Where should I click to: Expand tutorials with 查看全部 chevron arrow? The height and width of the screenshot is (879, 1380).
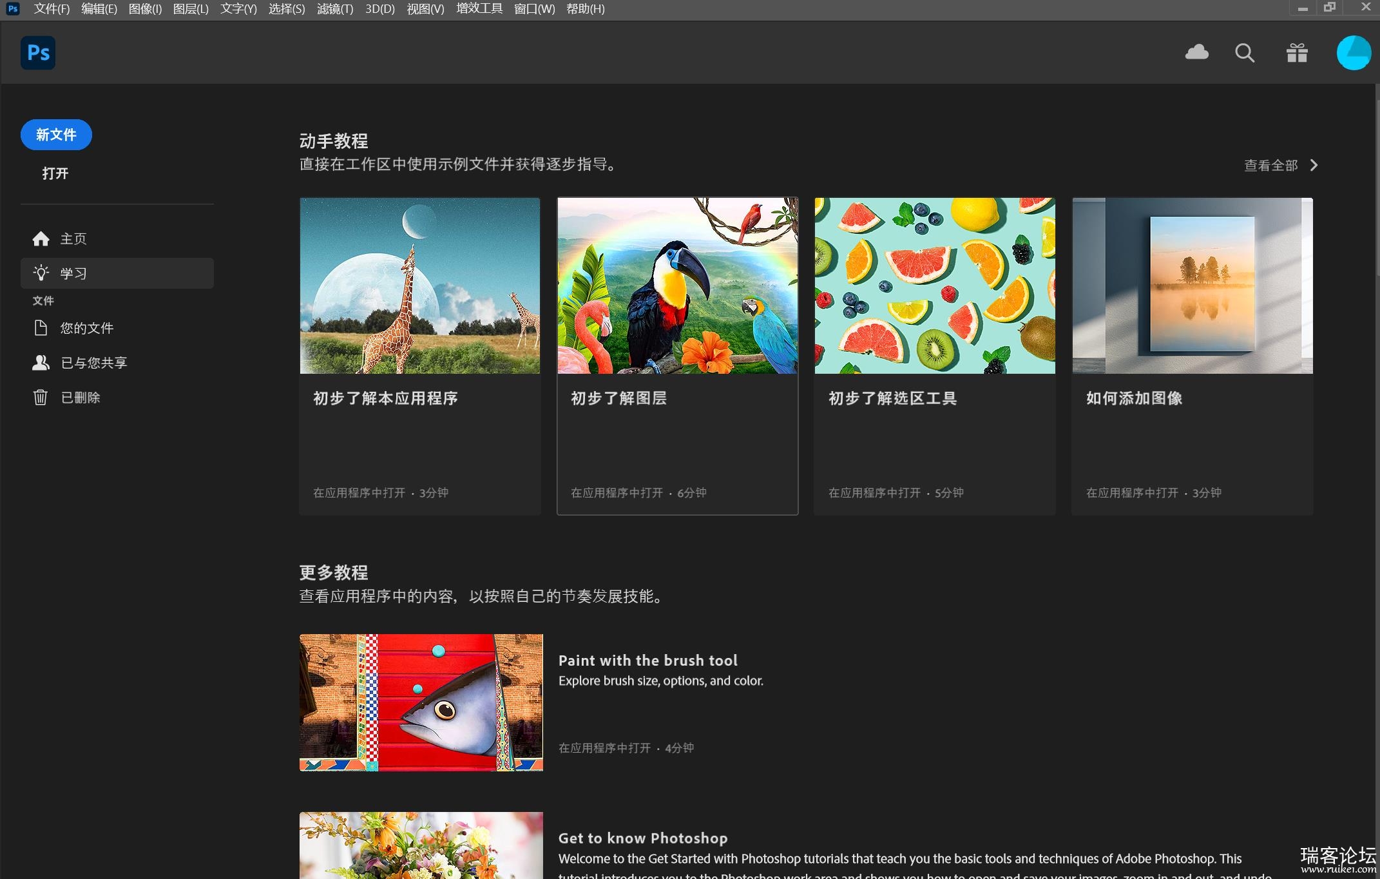[1314, 165]
